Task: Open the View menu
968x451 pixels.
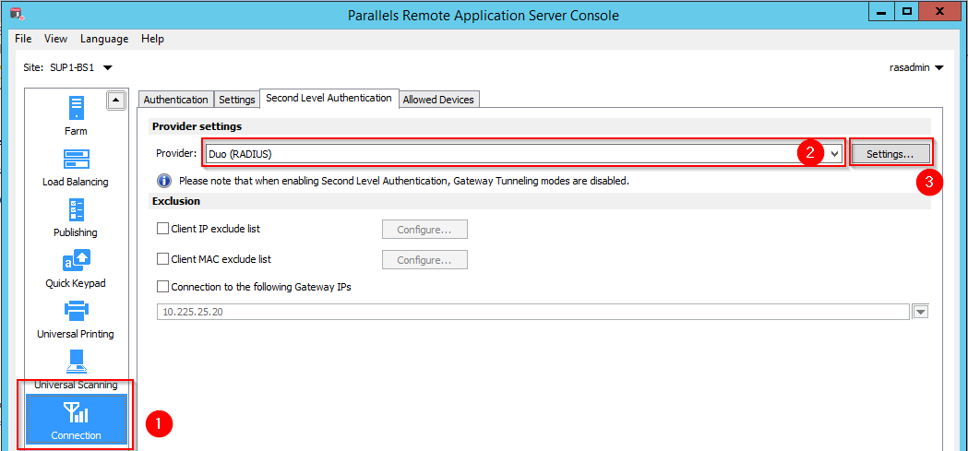Action: (55, 38)
